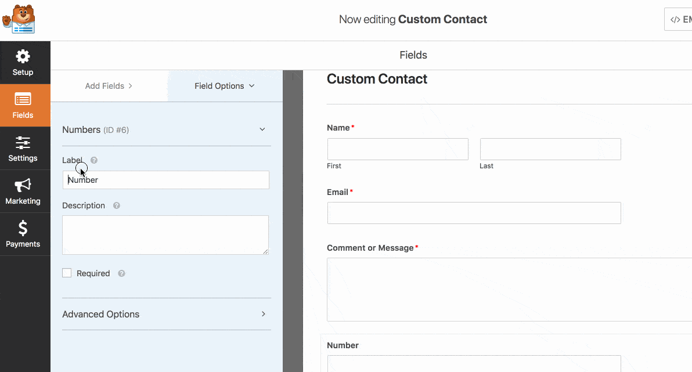This screenshot has width=692, height=372.
Task: Switch to the Field Options tab
Action: tap(225, 86)
